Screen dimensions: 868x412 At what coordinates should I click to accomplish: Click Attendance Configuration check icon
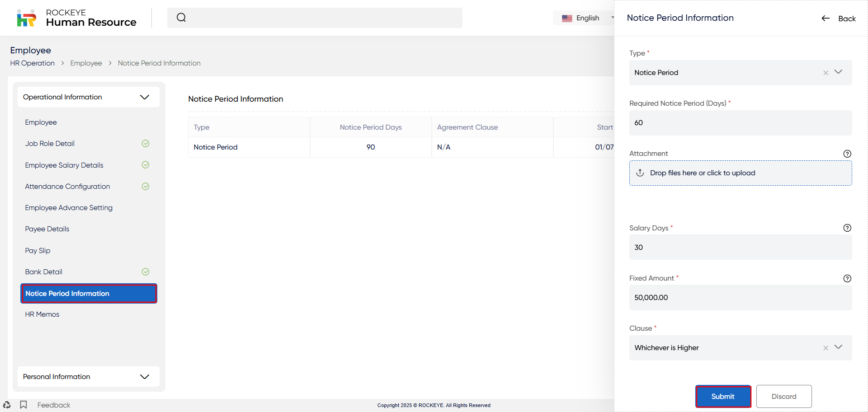coord(146,187)
